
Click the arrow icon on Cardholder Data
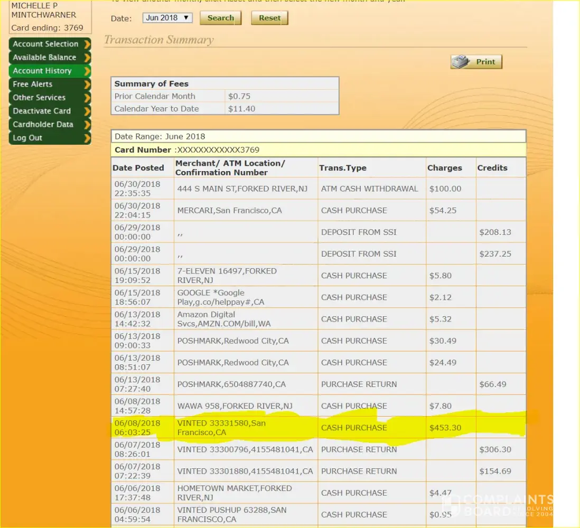click(87, 125)
